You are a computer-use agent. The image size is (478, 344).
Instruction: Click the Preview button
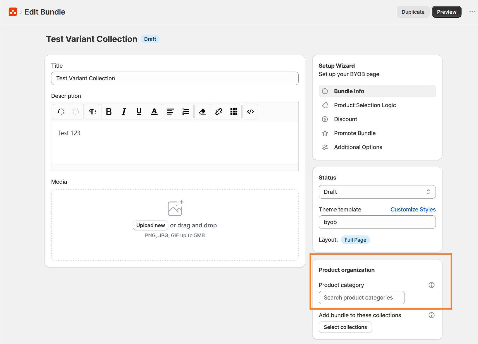(447, 12)
